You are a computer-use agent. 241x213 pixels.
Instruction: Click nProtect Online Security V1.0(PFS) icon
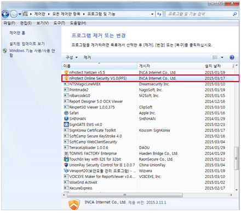(x=66, y=78)
